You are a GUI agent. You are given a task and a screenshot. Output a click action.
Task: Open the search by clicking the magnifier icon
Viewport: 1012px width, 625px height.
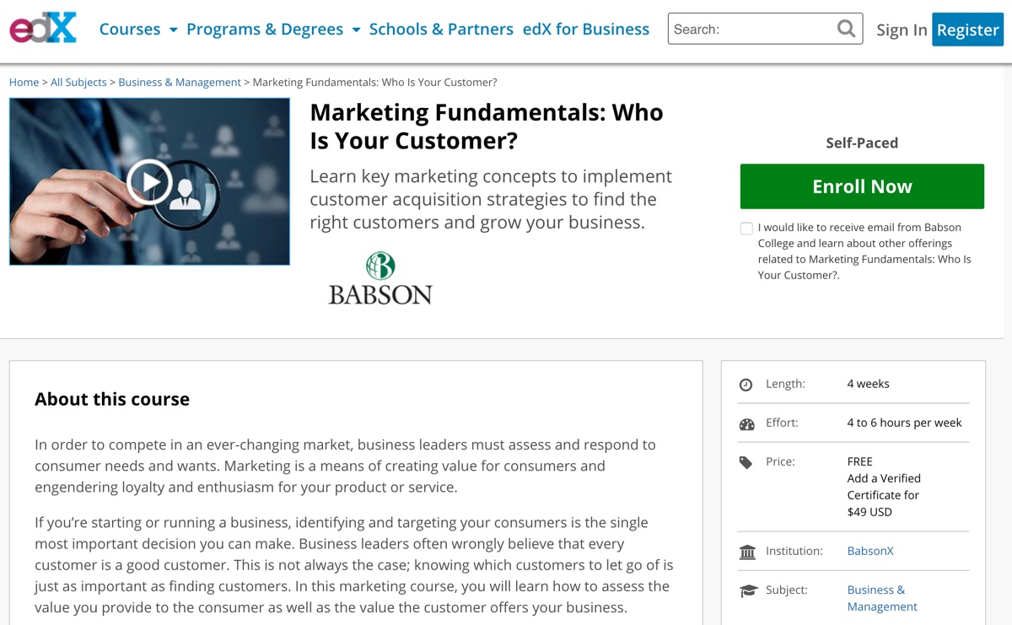coord(846,28)
